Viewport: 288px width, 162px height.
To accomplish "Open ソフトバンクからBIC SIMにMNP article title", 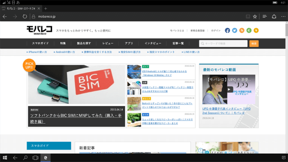I will pos(76,118).
